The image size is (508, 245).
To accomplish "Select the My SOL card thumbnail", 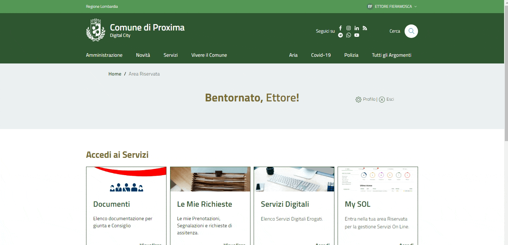I will [x=378, y=179].
